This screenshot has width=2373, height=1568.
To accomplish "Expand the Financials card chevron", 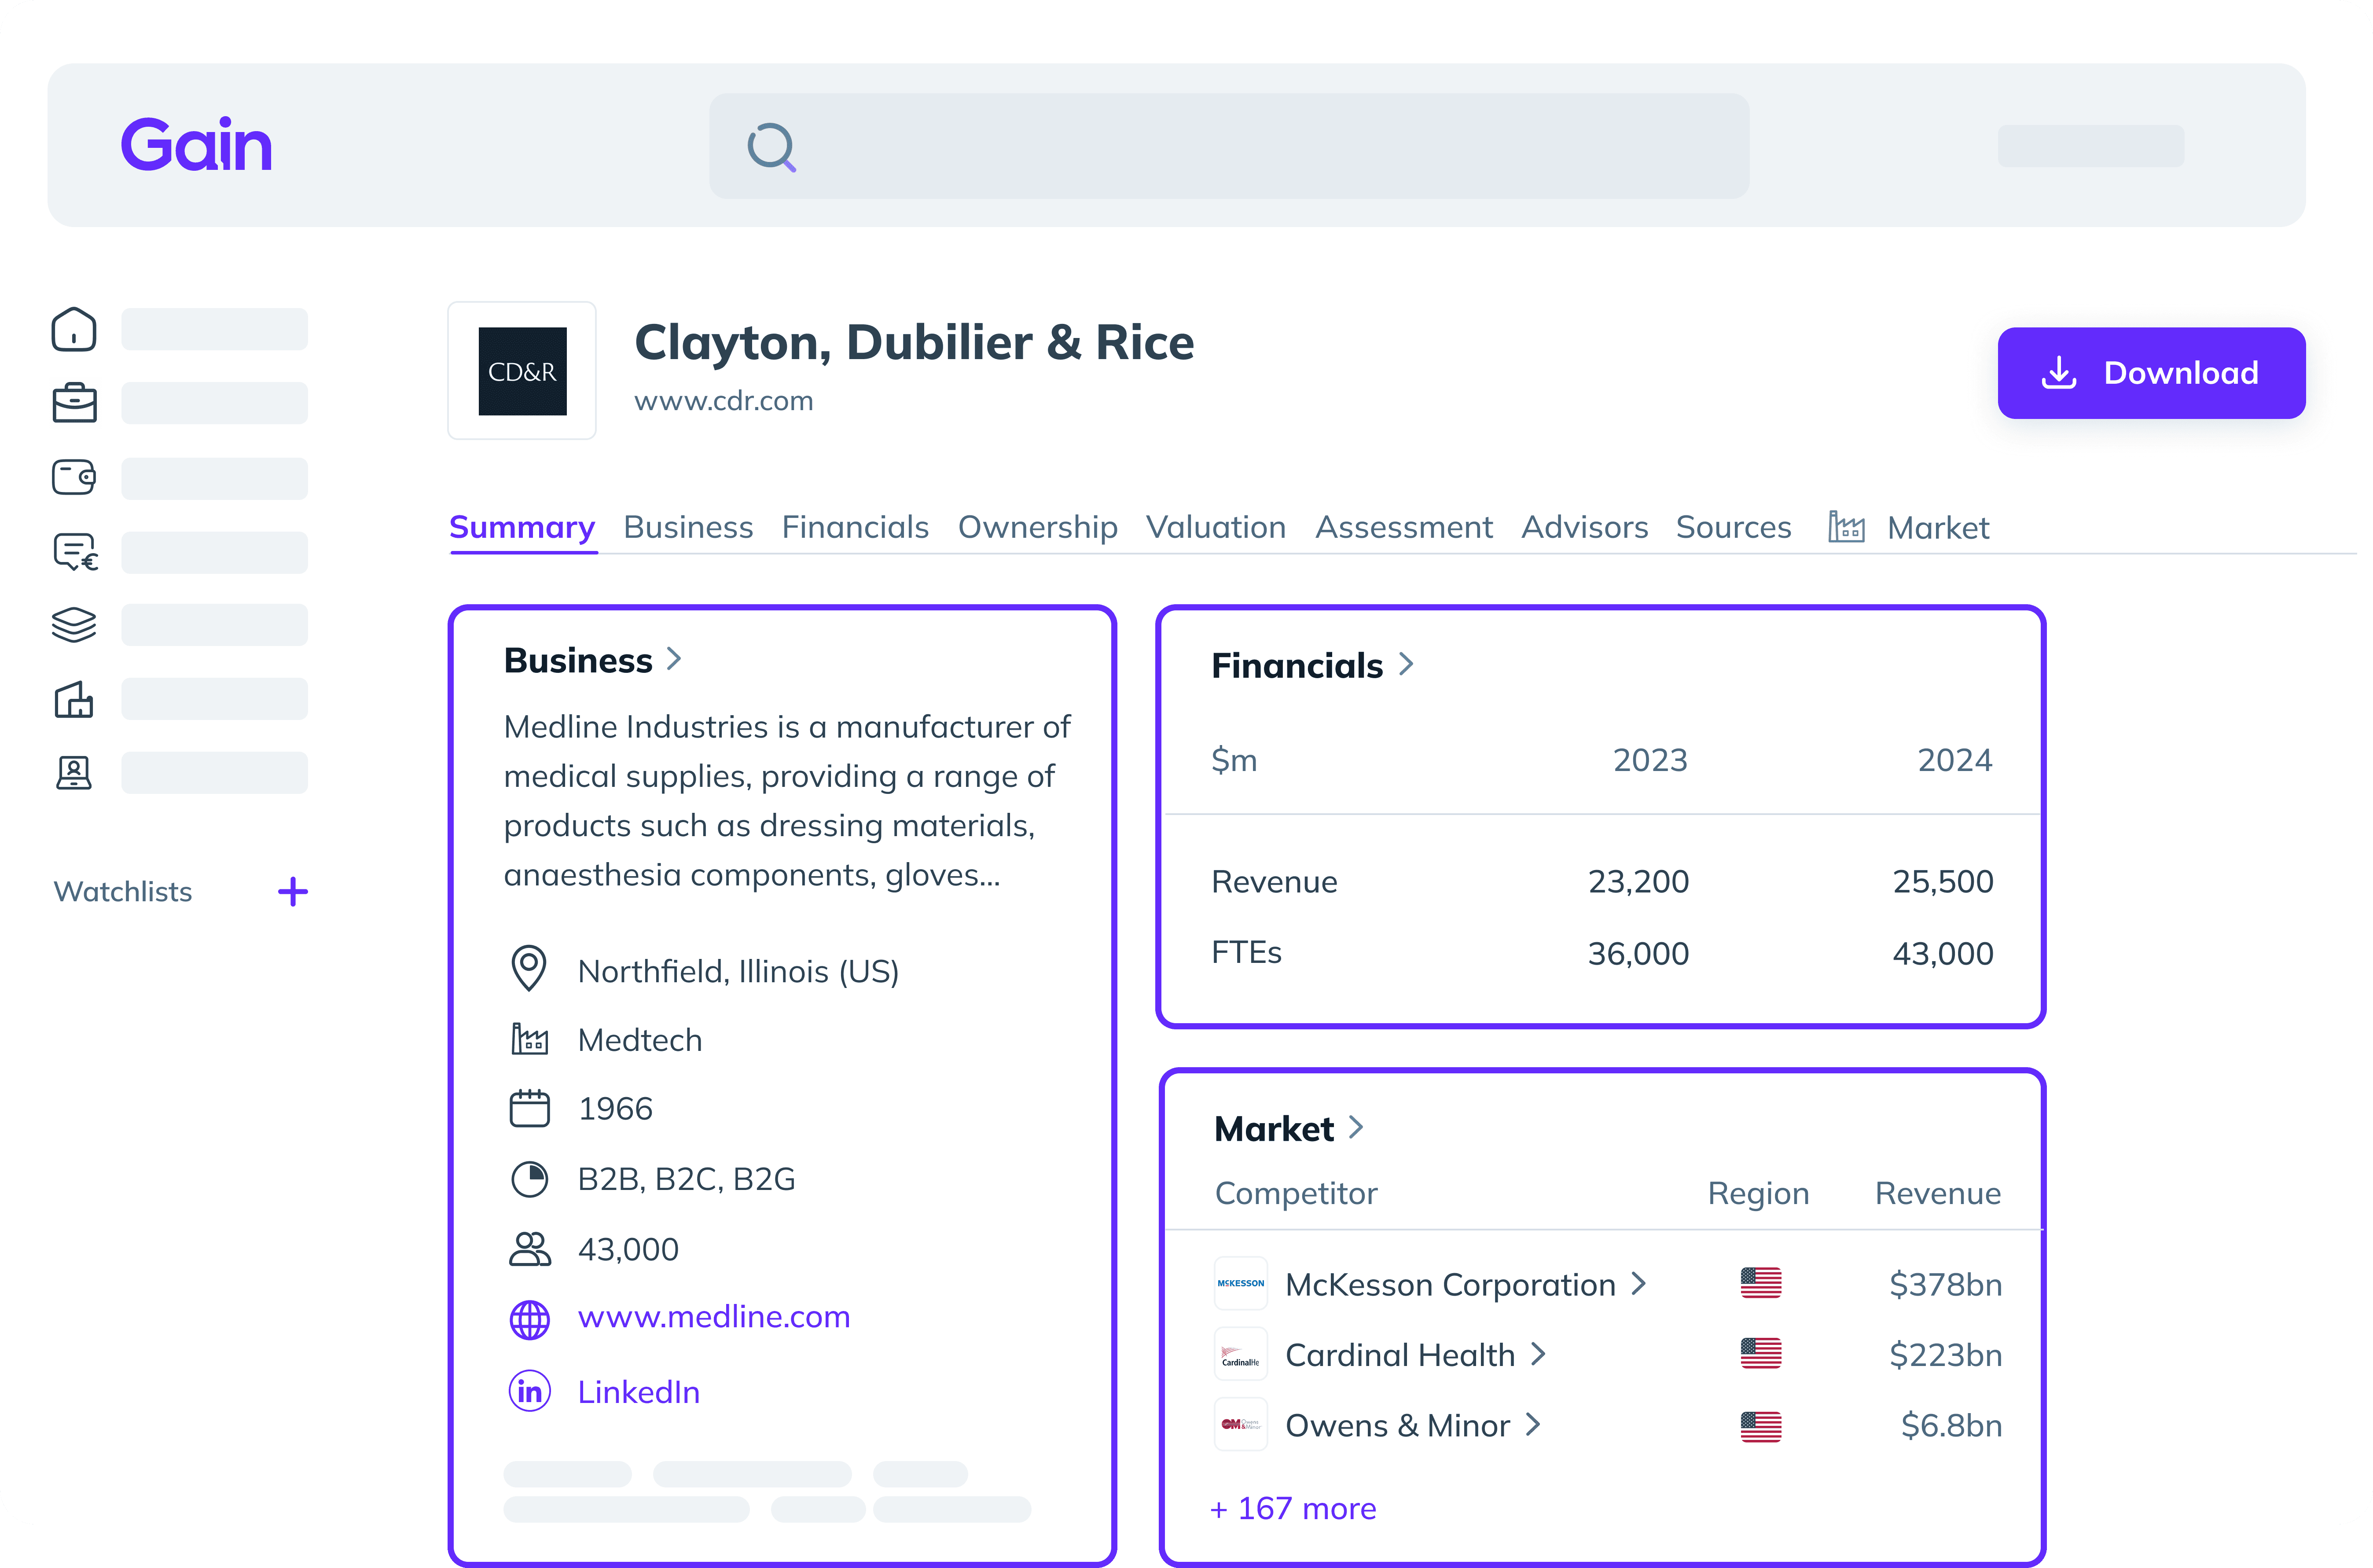I will 1406,664.
